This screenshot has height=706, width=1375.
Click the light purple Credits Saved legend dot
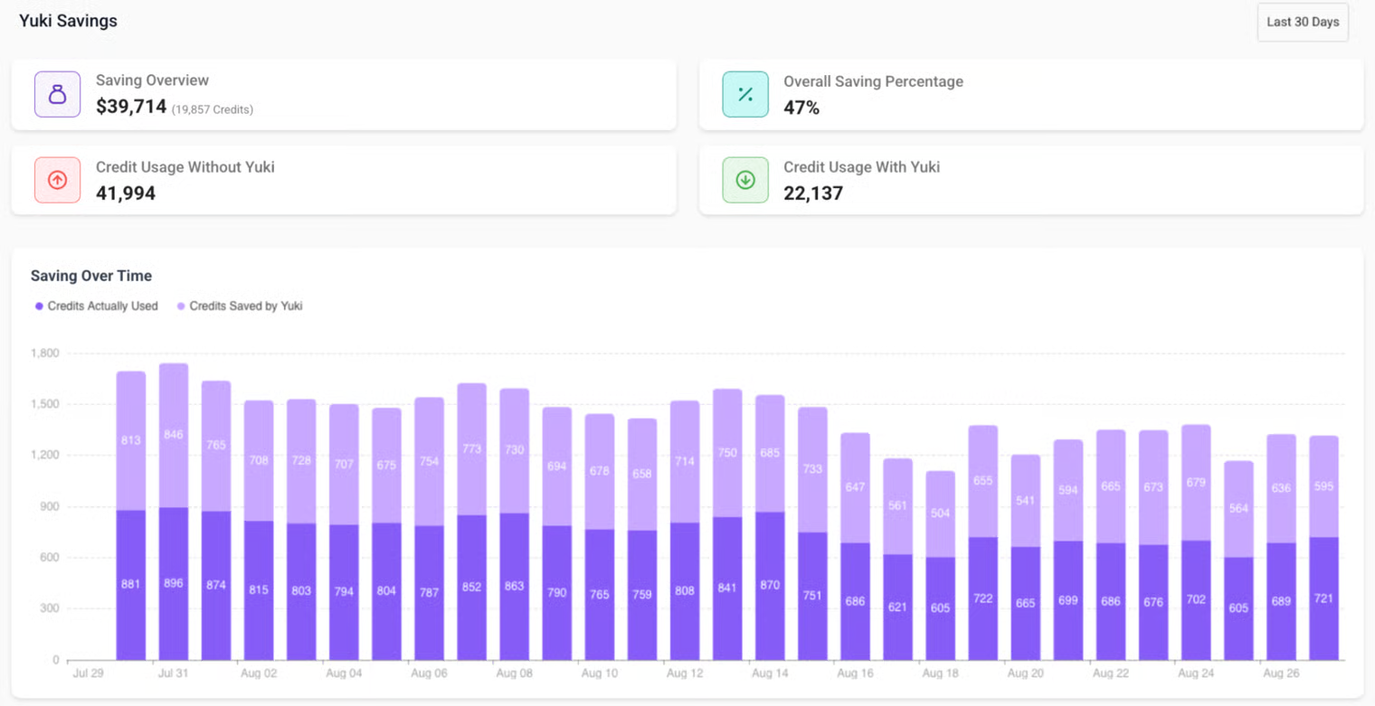tap(181, 306)
